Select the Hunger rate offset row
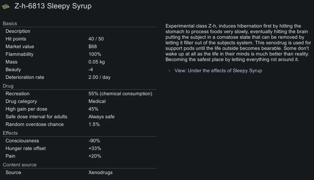This screenshot has height=180, width=314. [79, 149]
